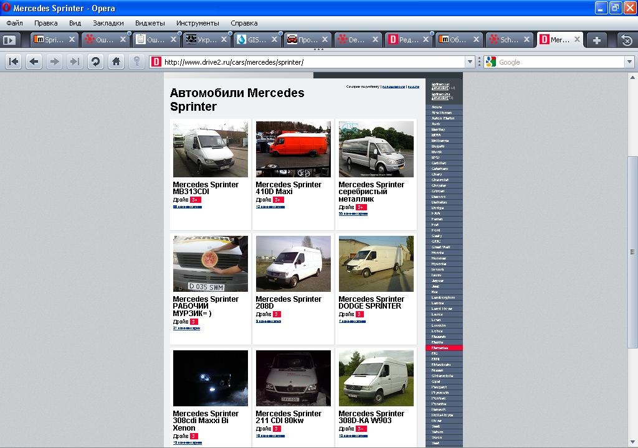Open the Справка menu
The height and width of the screenshot is (448, 638).
pos(244,23)
